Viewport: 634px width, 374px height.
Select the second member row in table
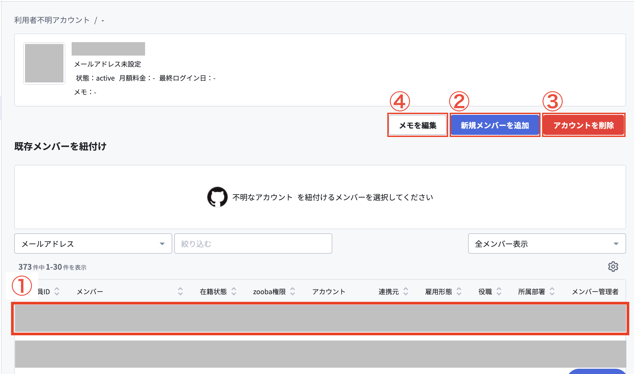[x=320, y=354]
